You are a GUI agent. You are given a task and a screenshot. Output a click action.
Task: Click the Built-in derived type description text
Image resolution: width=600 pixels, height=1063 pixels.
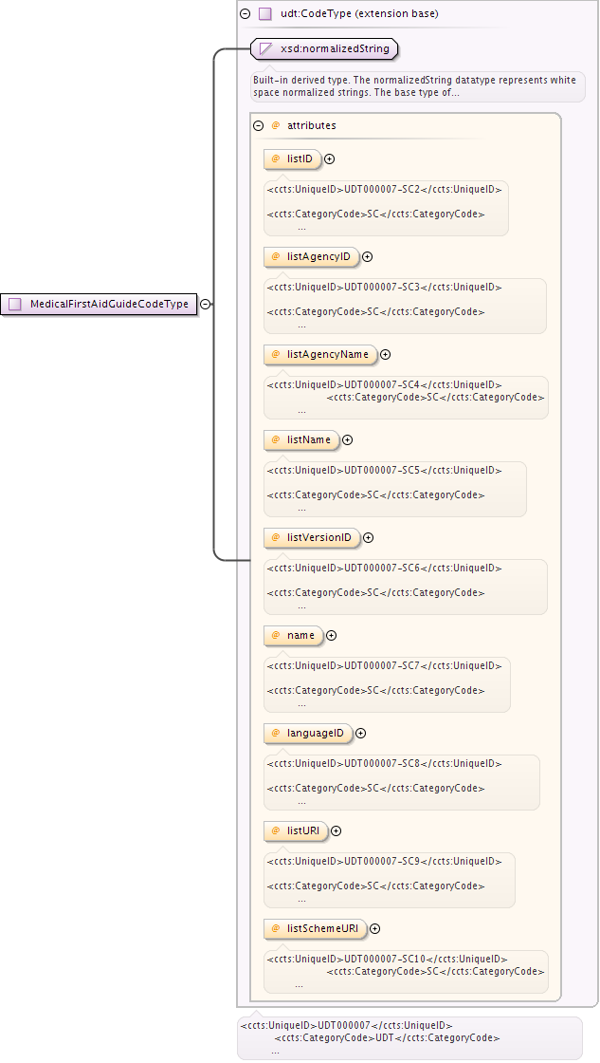tap(414, 86)
